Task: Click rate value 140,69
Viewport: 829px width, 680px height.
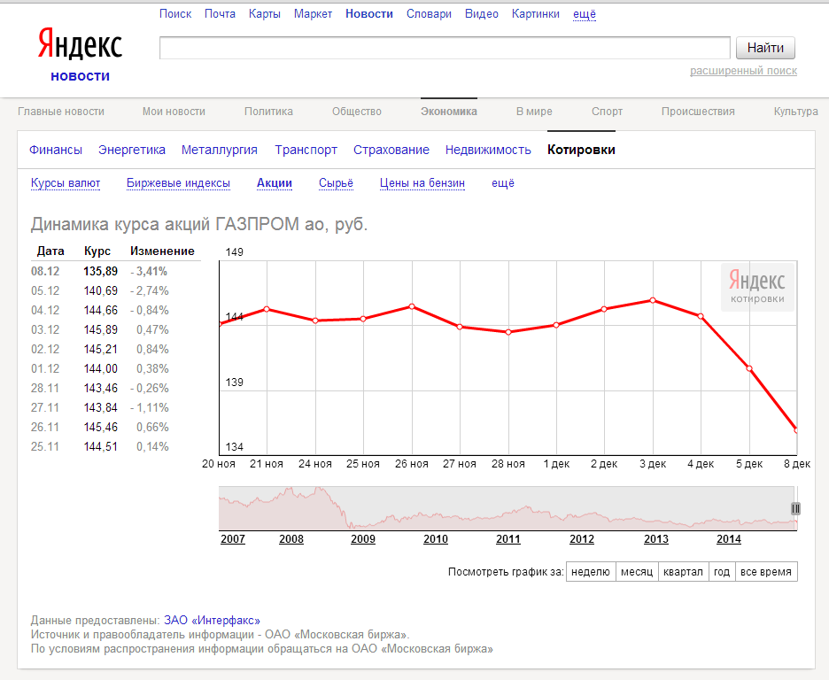Action: 100,291
